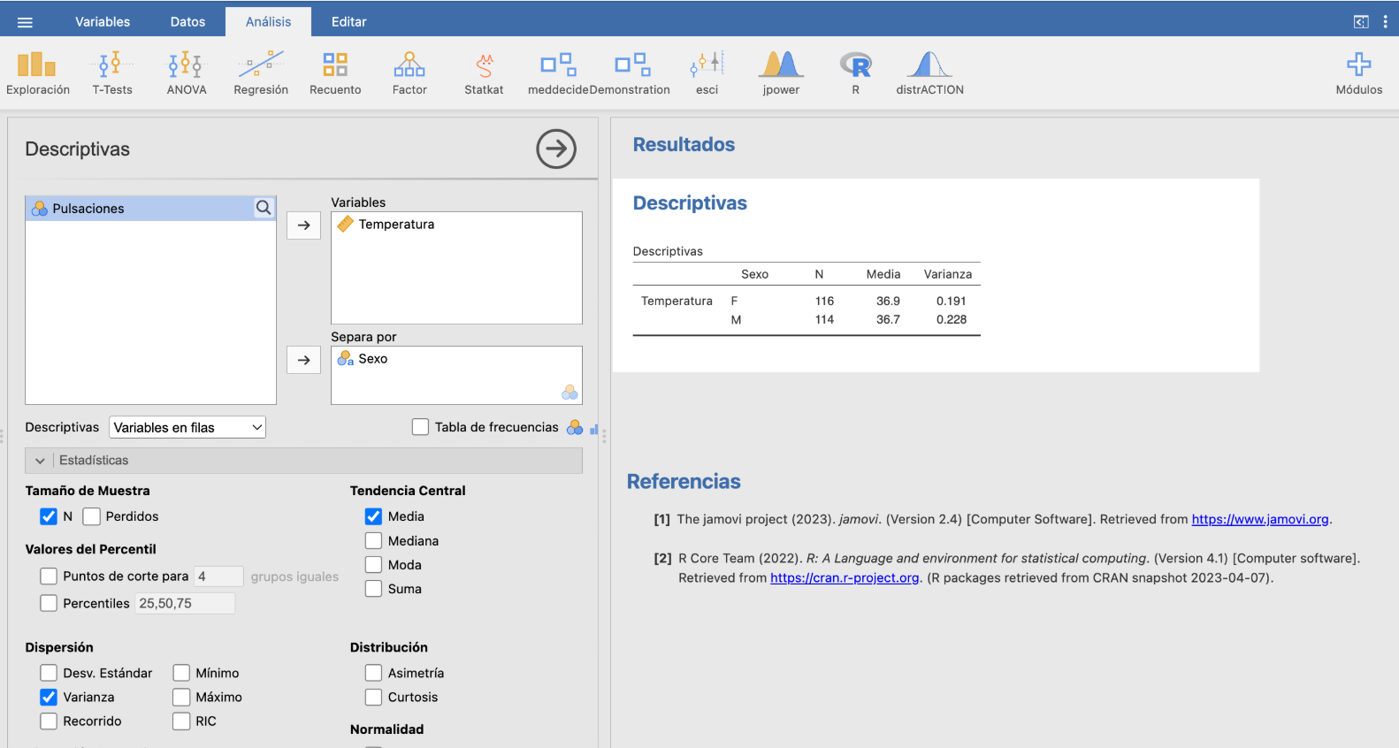Viewport: 1399px width, 748px height.
Task: Click the search magnifier in variable list
Action: coord(264,208)
